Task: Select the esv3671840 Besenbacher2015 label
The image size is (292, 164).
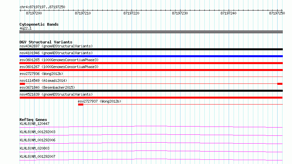Action: point(47,87)
